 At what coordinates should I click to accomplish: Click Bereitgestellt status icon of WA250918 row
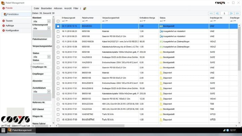161,57
